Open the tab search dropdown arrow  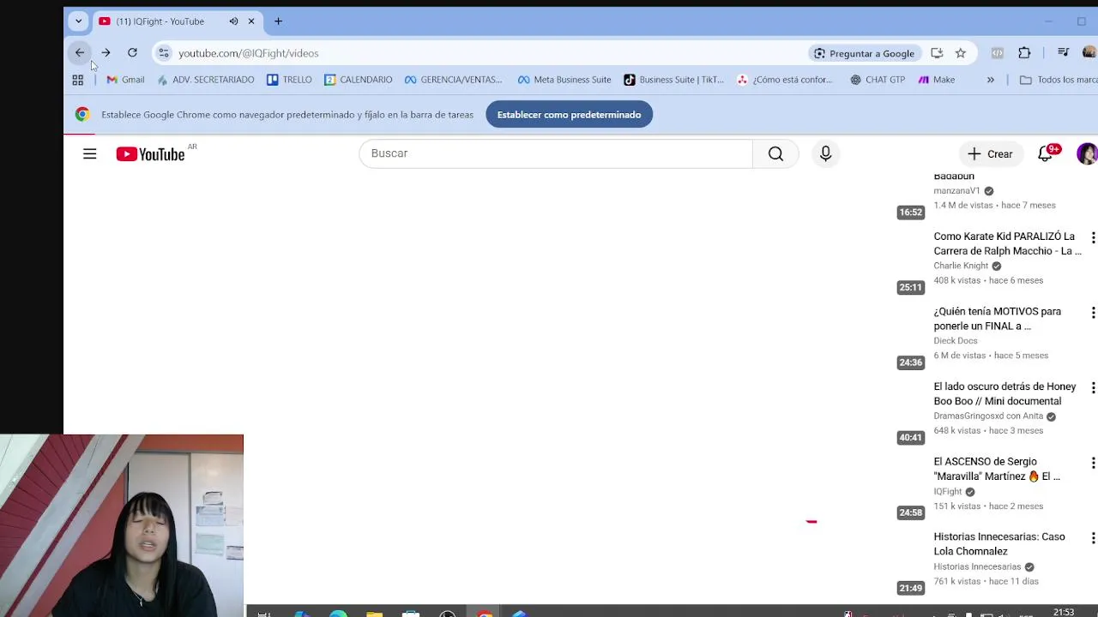[x=78, y=21]
